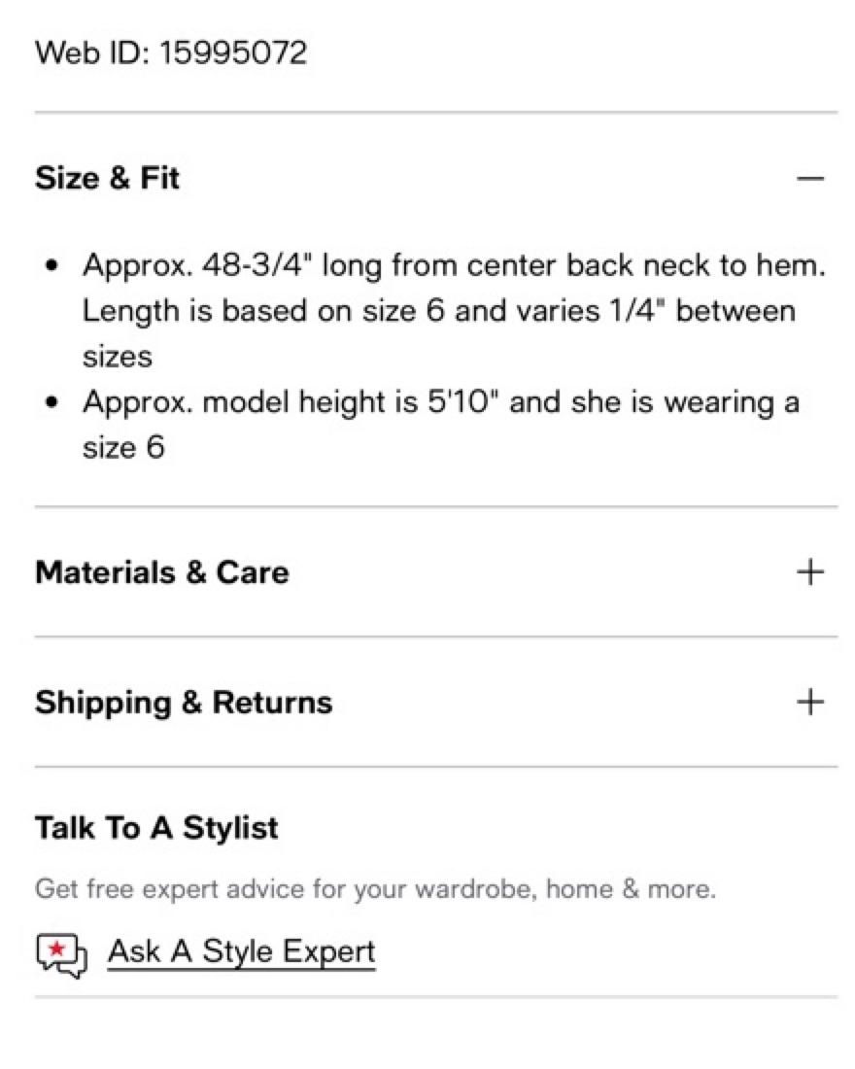Click the first bullet point under Size & Fit
The width and height of the screenshot is (855, 1069).
[x=51, y=266]
